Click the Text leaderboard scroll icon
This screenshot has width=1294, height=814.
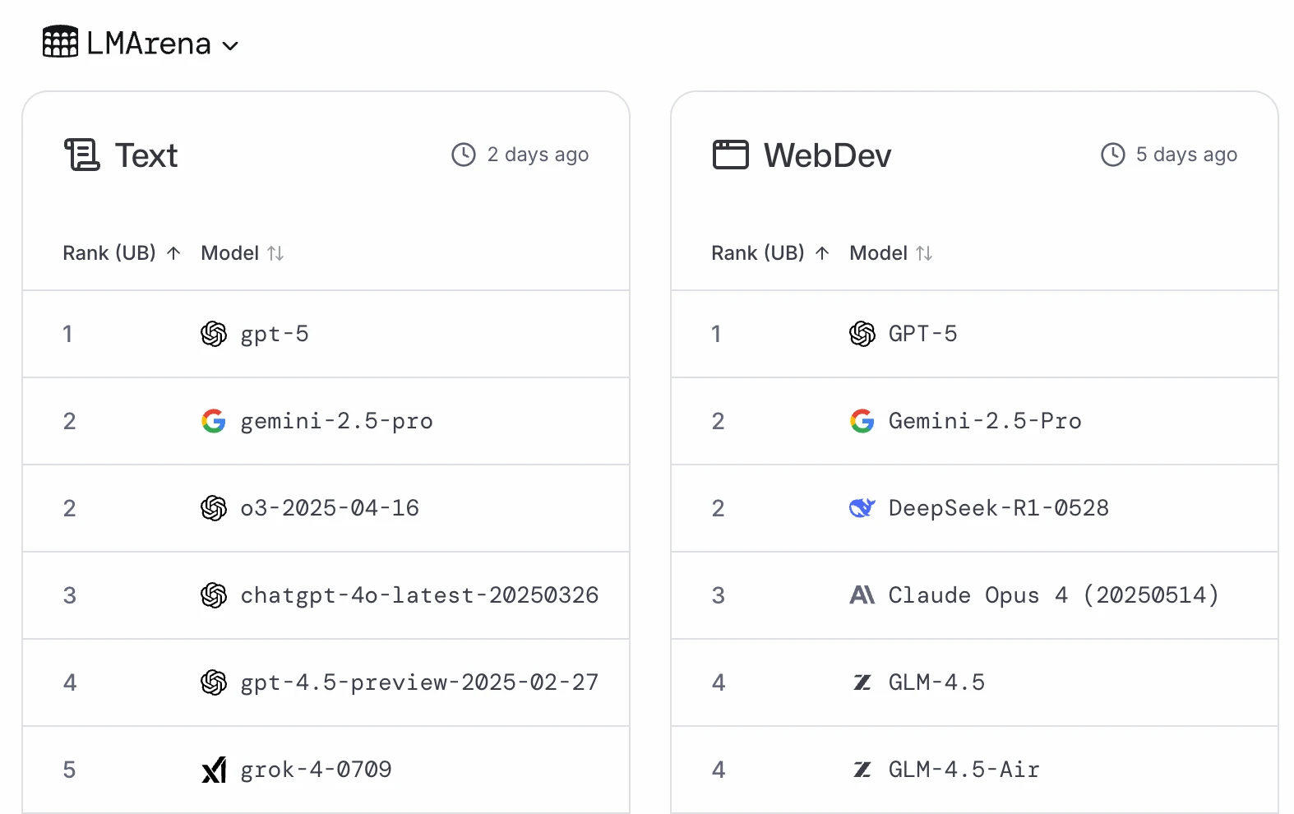click(x=82, y=155)
